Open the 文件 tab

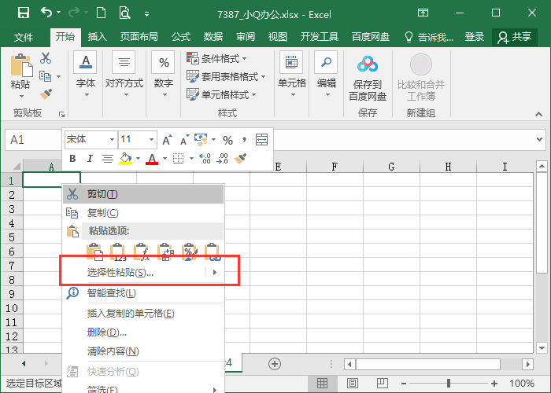24,37
